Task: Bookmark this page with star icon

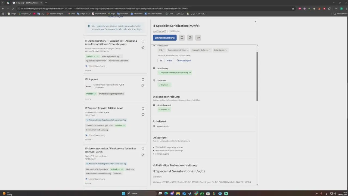Action: pyautogui.click(x=293, y=8)
